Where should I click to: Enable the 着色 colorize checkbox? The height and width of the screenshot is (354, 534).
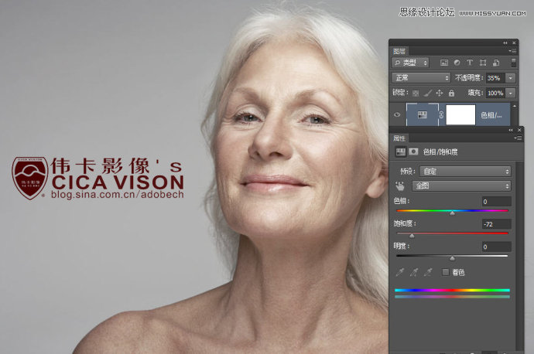(x=446, y=272)
